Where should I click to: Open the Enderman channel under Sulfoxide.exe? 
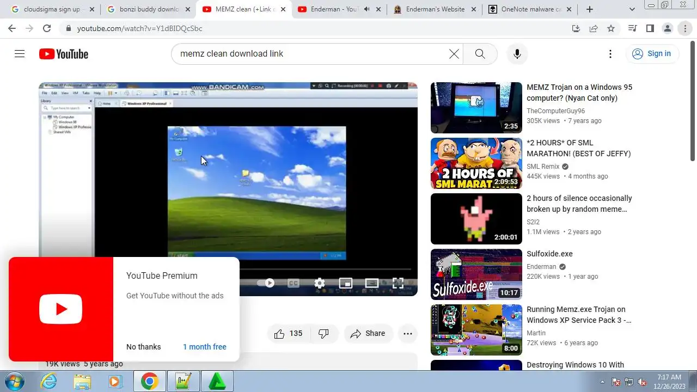click(x=541, y=267)
